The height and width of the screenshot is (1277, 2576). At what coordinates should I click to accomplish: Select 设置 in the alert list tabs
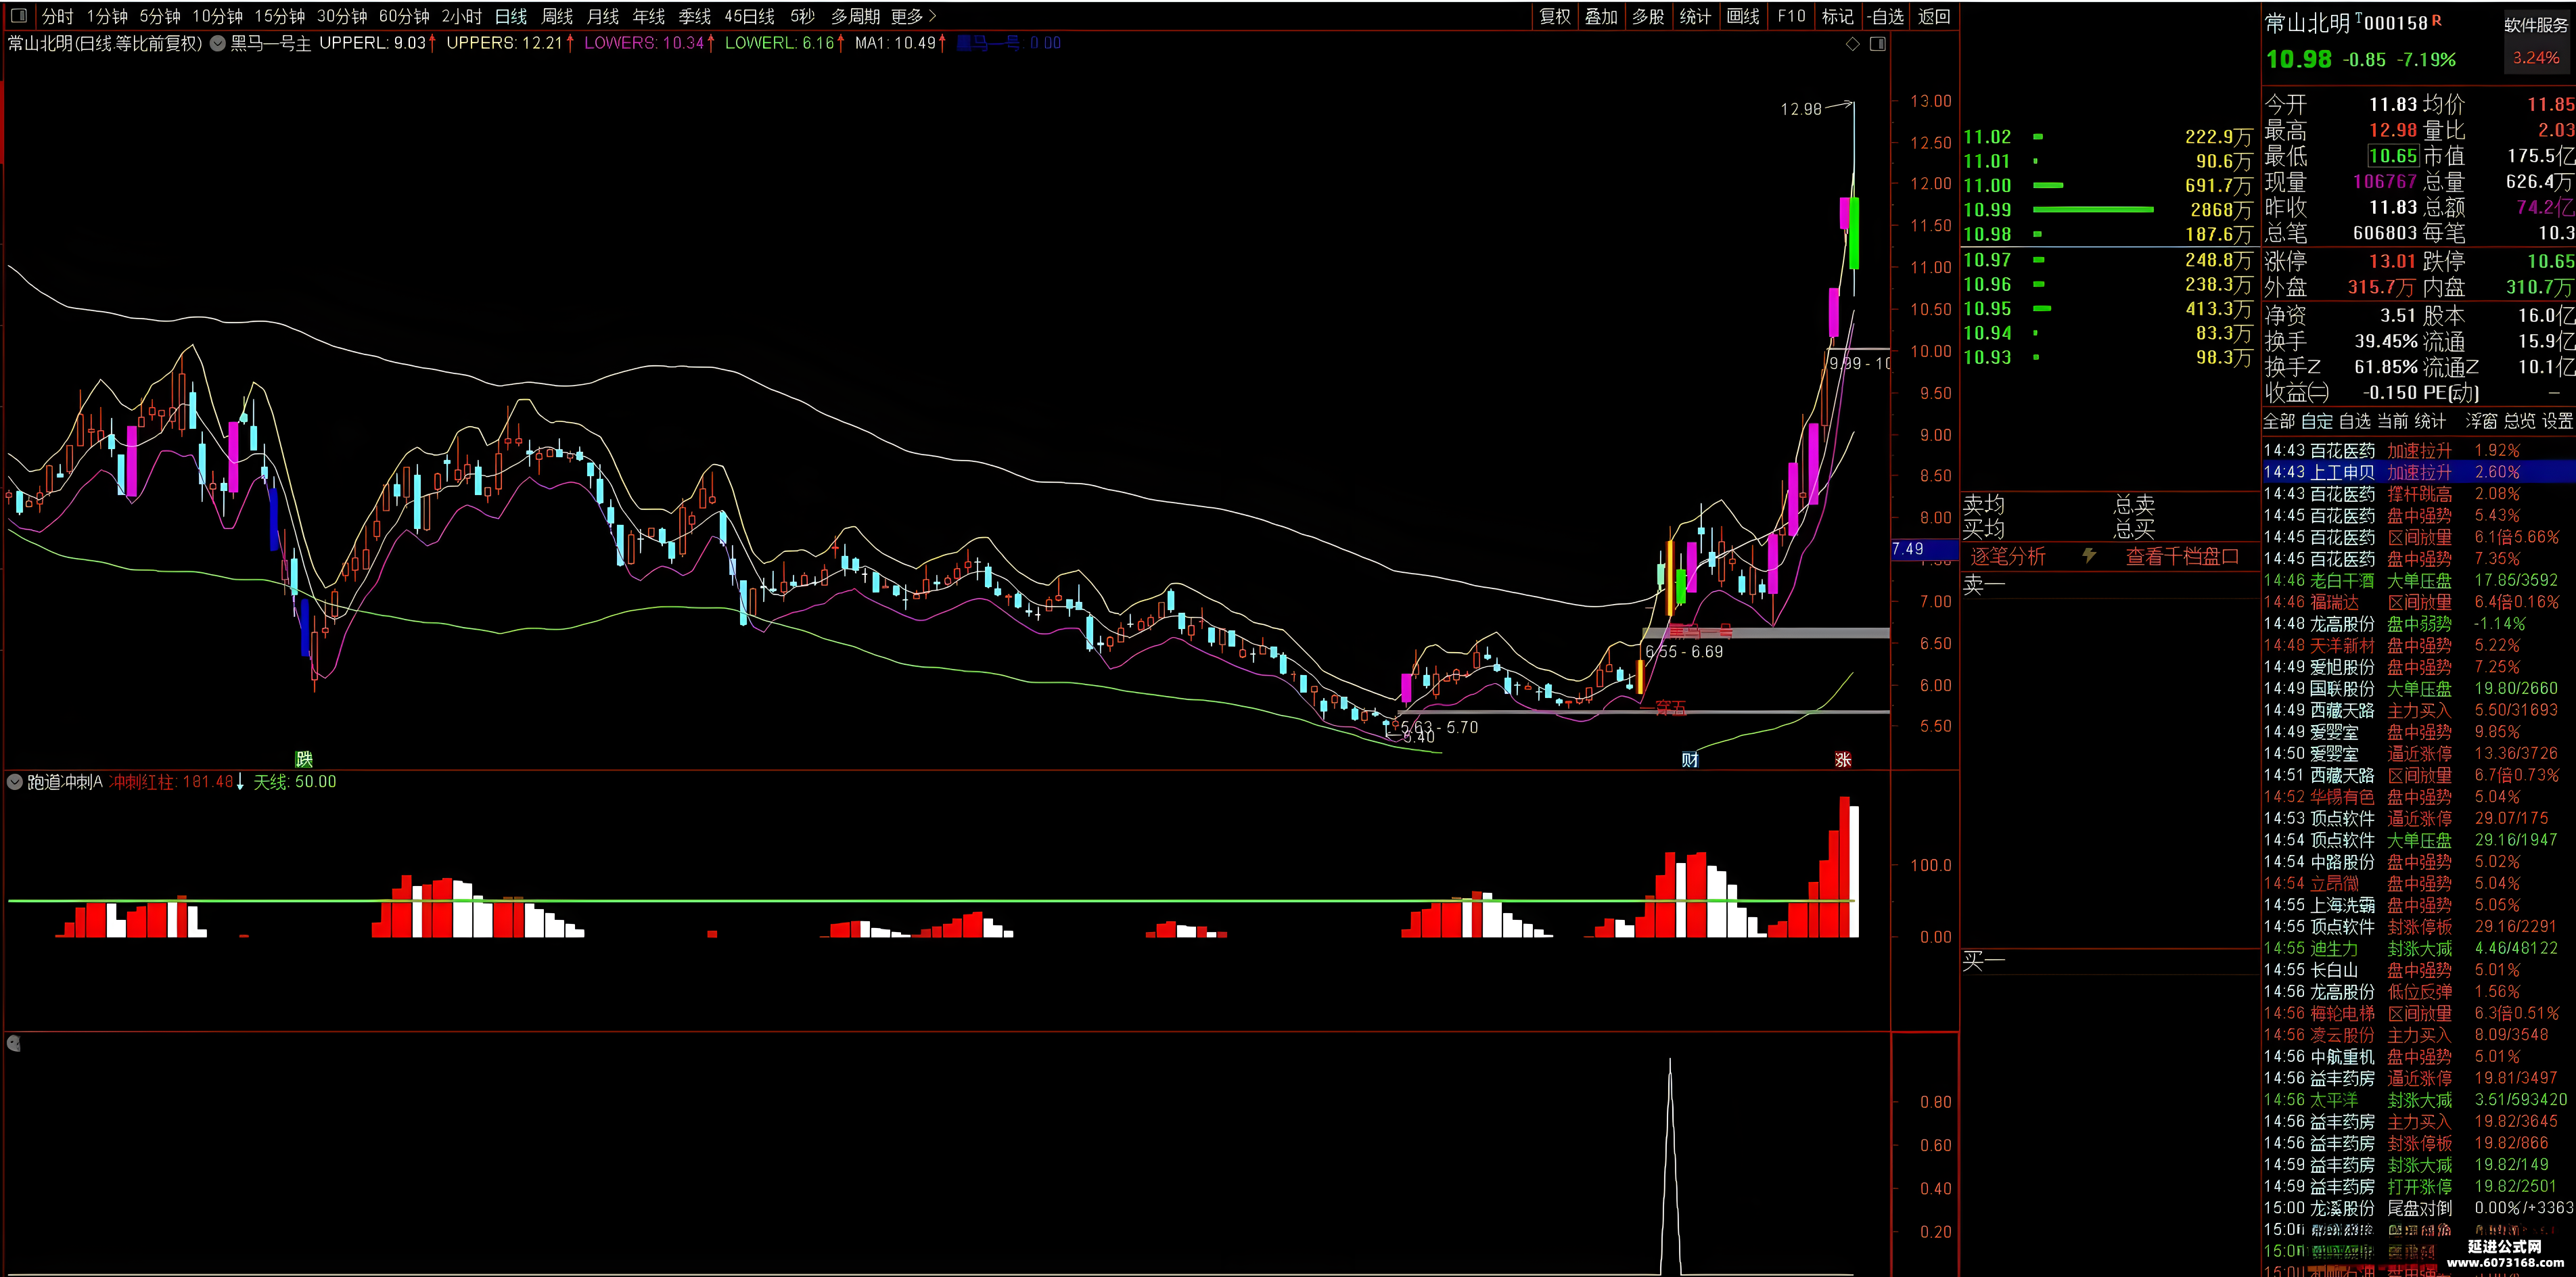coord(2557,422)
